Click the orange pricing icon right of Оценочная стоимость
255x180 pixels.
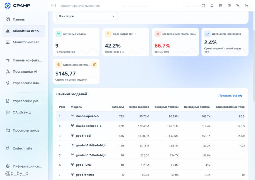click(94, 65)
